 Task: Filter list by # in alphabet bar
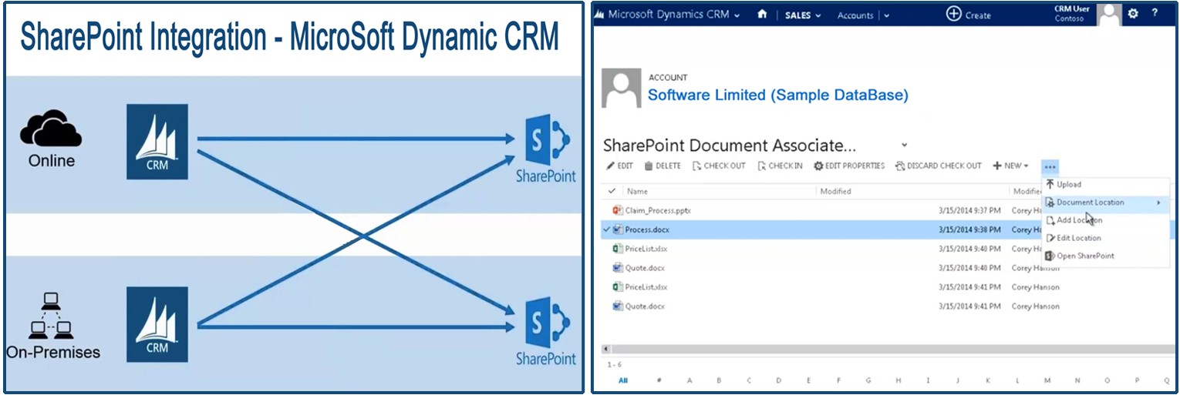tap(659, 380)
